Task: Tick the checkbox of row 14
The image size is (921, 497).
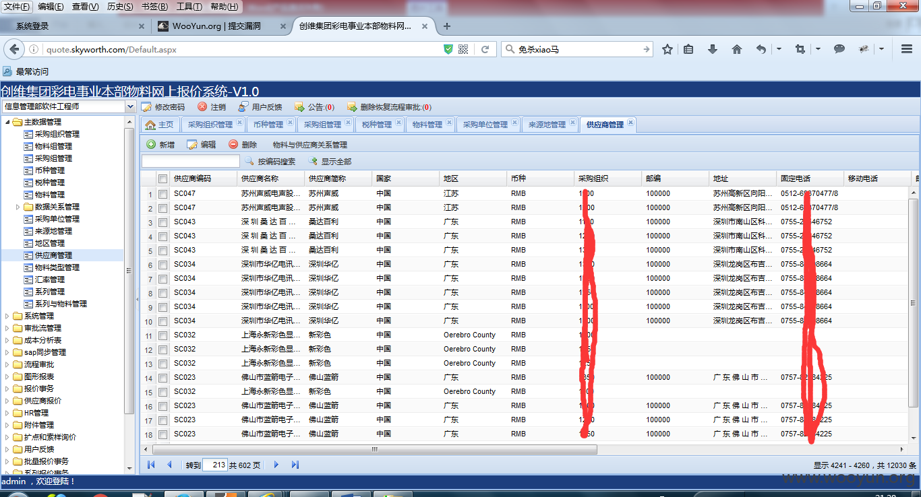Action: pyautogui.click(x=162, y=377)
